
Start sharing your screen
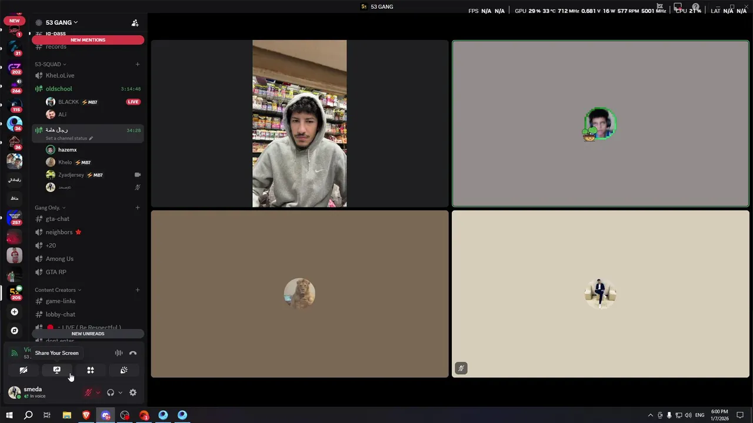(57, 370)
